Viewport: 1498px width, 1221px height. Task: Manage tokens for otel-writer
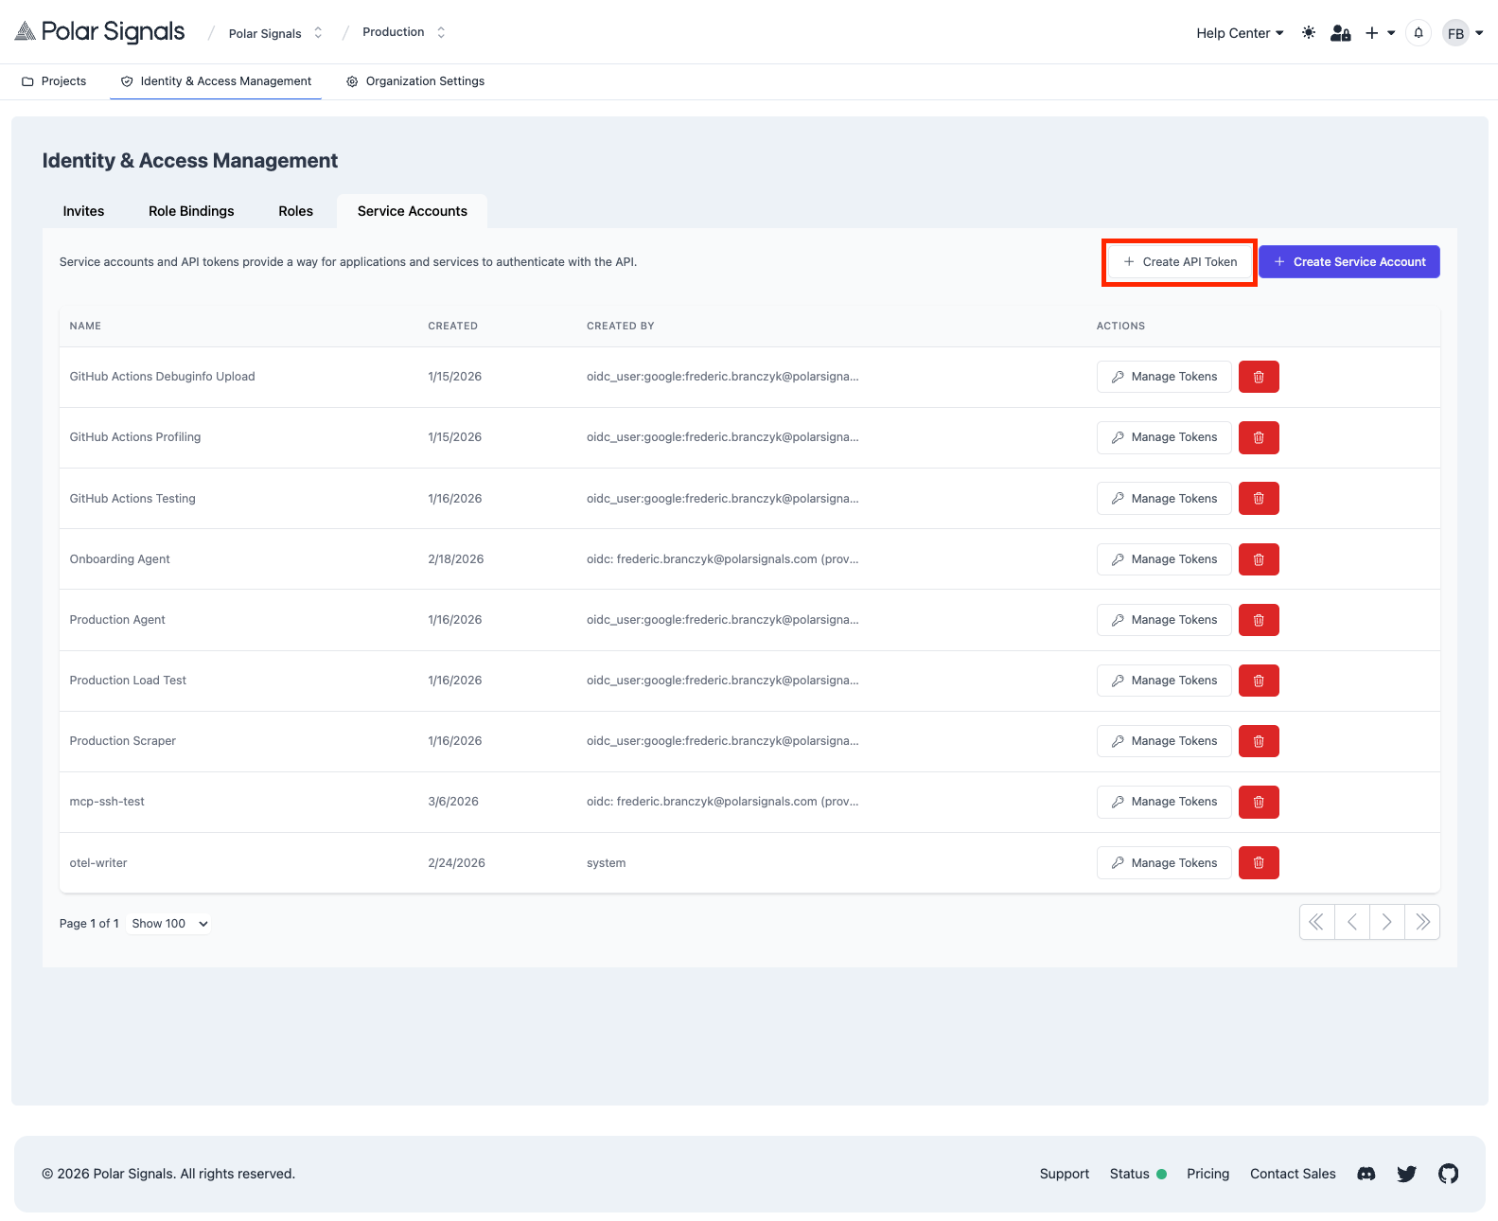coord(1164,863)
